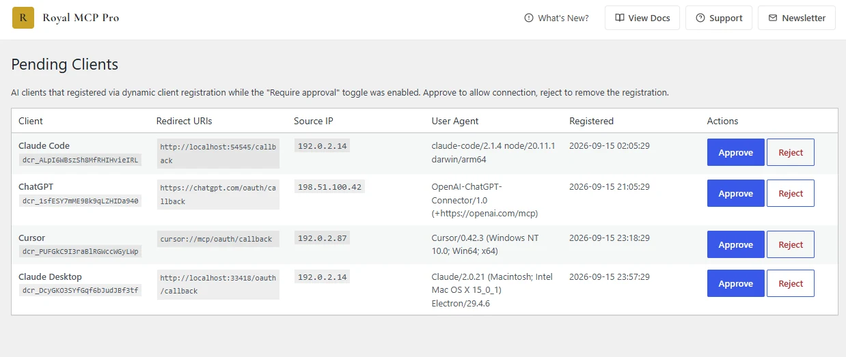This screenshot has height=357, width=846.
Task: Click registered time 2026-09-15 02:05:29
Action: [610, 145]
